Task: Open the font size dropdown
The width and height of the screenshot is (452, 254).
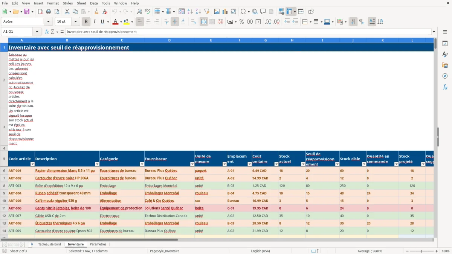Action: pyautogui.click(x=75, y=22)
